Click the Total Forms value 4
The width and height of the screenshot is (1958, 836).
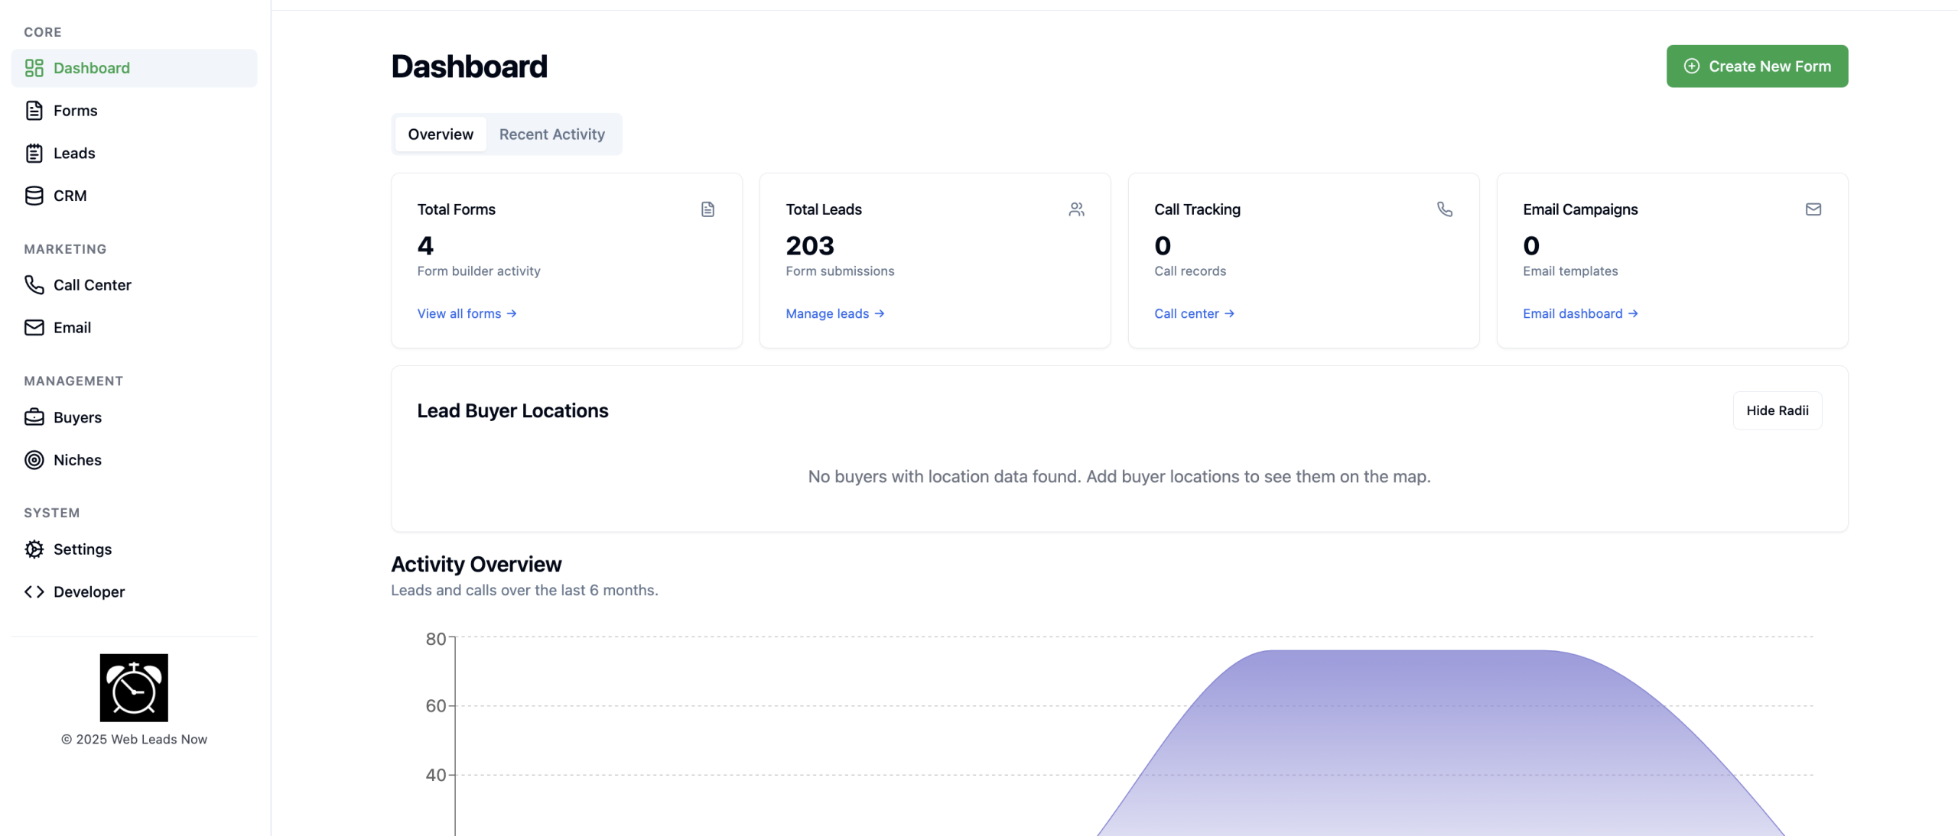425,246
